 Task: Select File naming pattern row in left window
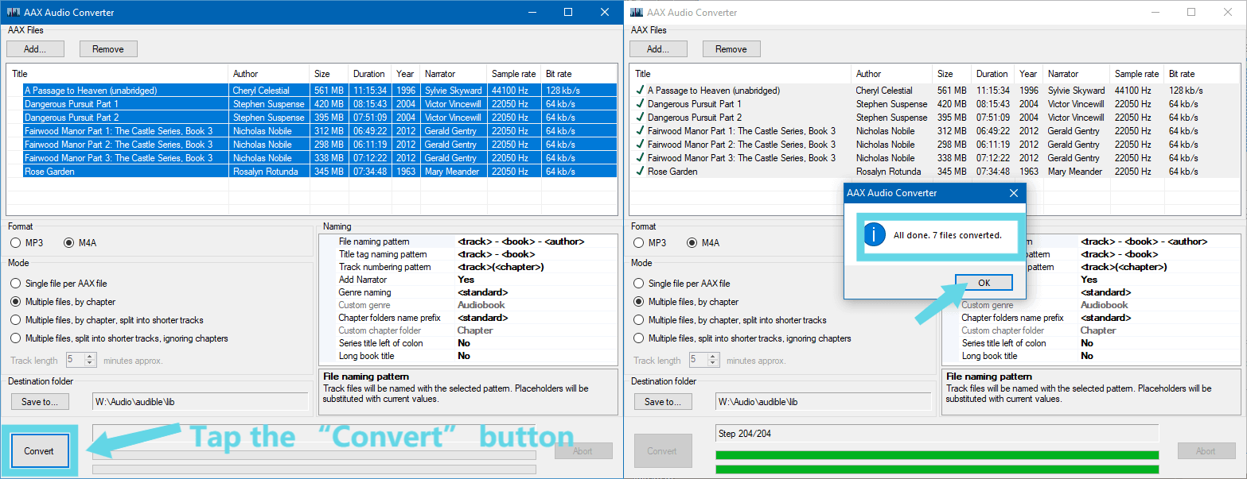(x=467, y=241)
